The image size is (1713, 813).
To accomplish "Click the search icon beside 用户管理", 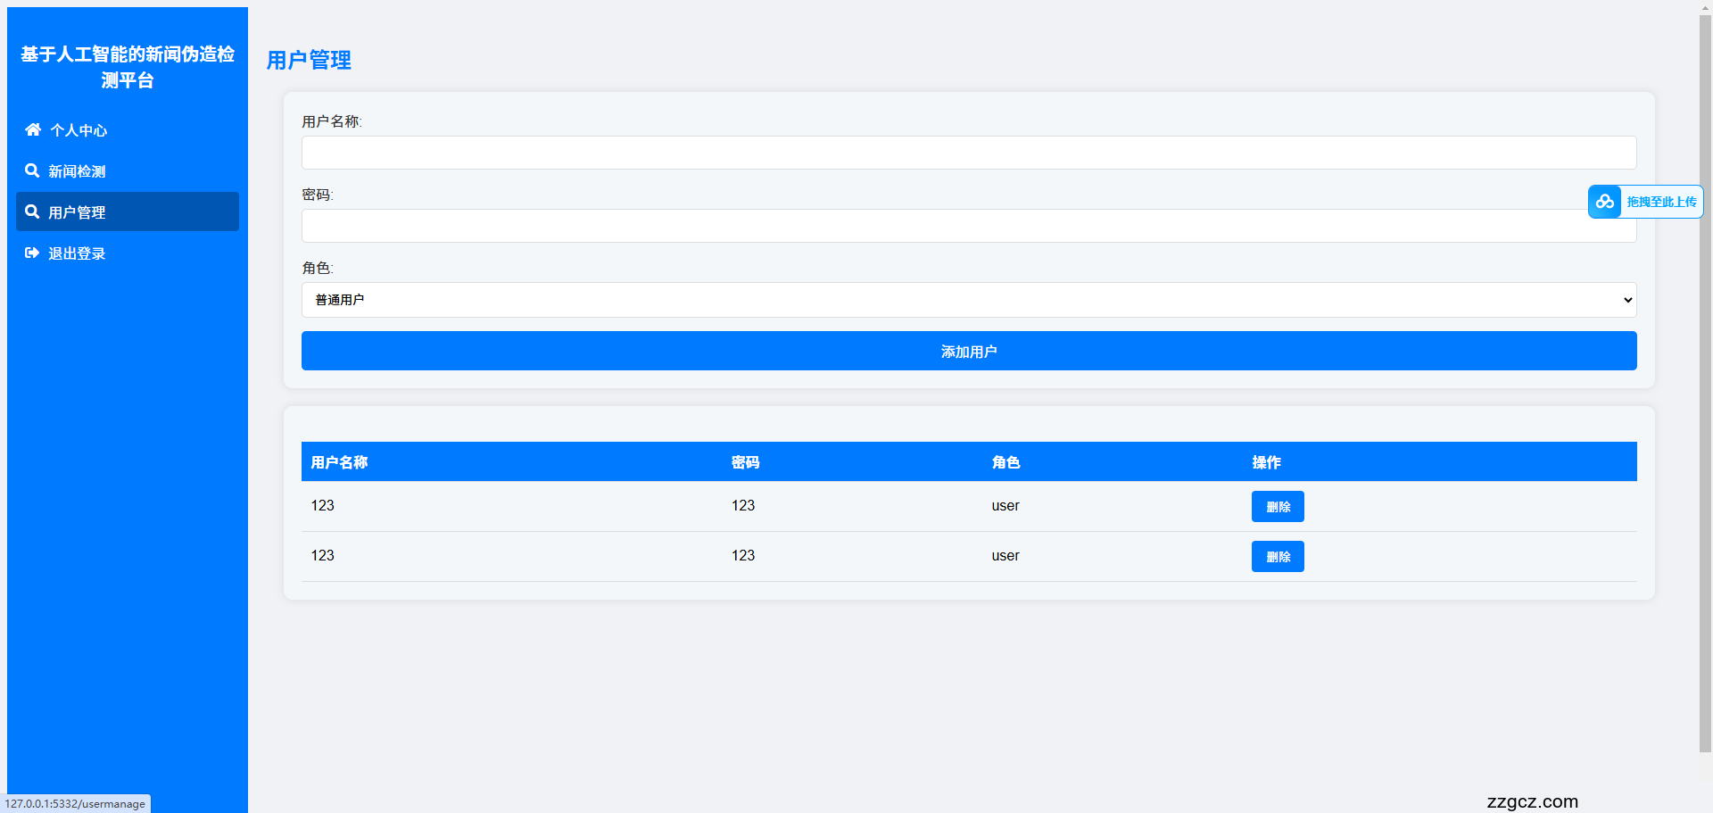I will click(x=32, y=212).
